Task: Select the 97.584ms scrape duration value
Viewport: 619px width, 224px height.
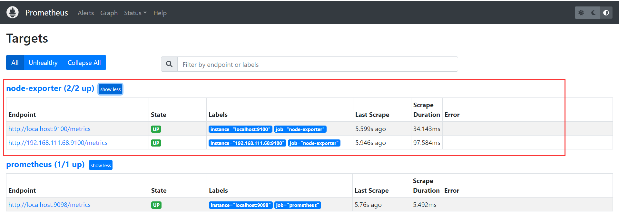Action: (x=427, y=143)
